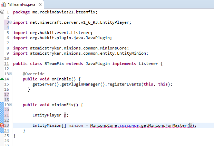Click the @Override annotation
This screenshot has height=146, width=214.
pos(33,74)
